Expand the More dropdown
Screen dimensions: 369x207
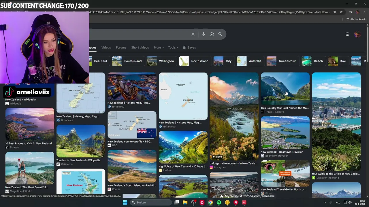tap(159, 47)
